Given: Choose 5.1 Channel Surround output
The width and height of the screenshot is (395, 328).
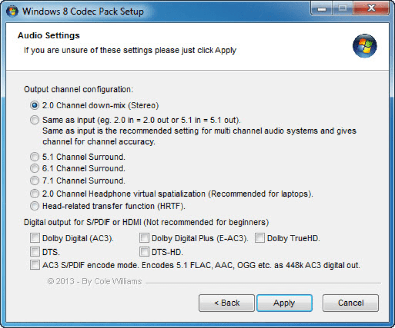Looking at the screenshot, I should [35, 157].
